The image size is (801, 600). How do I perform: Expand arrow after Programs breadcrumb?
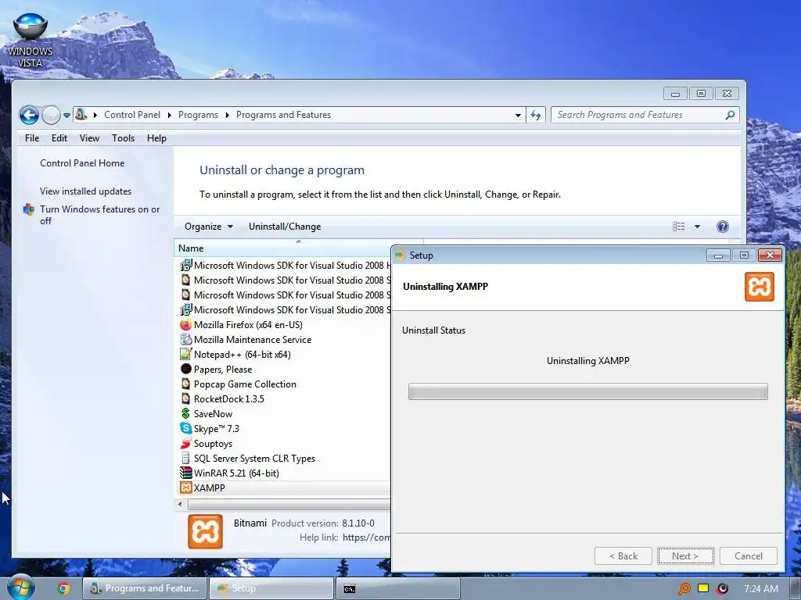228,116
